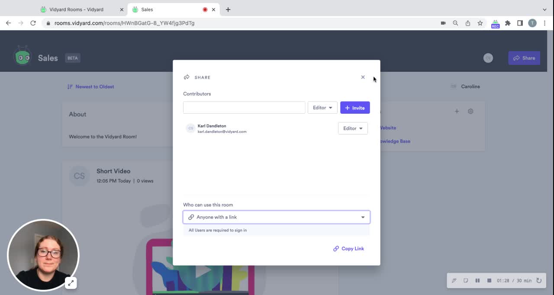Image resolution: width=554 pixels, height=295 pixels.
Task: Restart the recording with the circular arrow
Action: tap(539, 281)
